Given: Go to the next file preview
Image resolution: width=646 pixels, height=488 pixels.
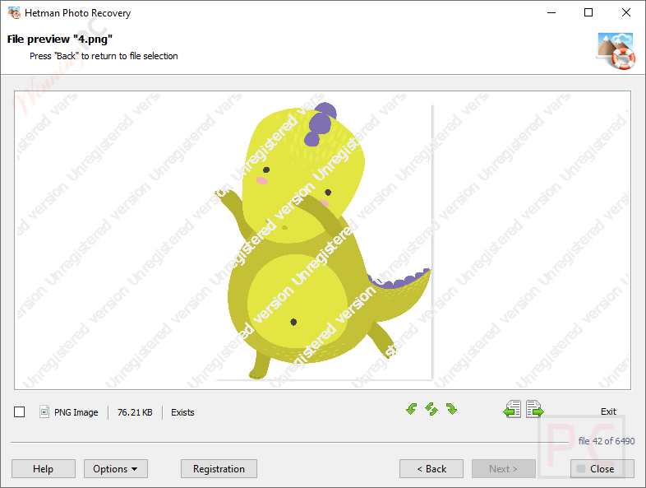Looking at the screenshot, I should coord(535,409).
